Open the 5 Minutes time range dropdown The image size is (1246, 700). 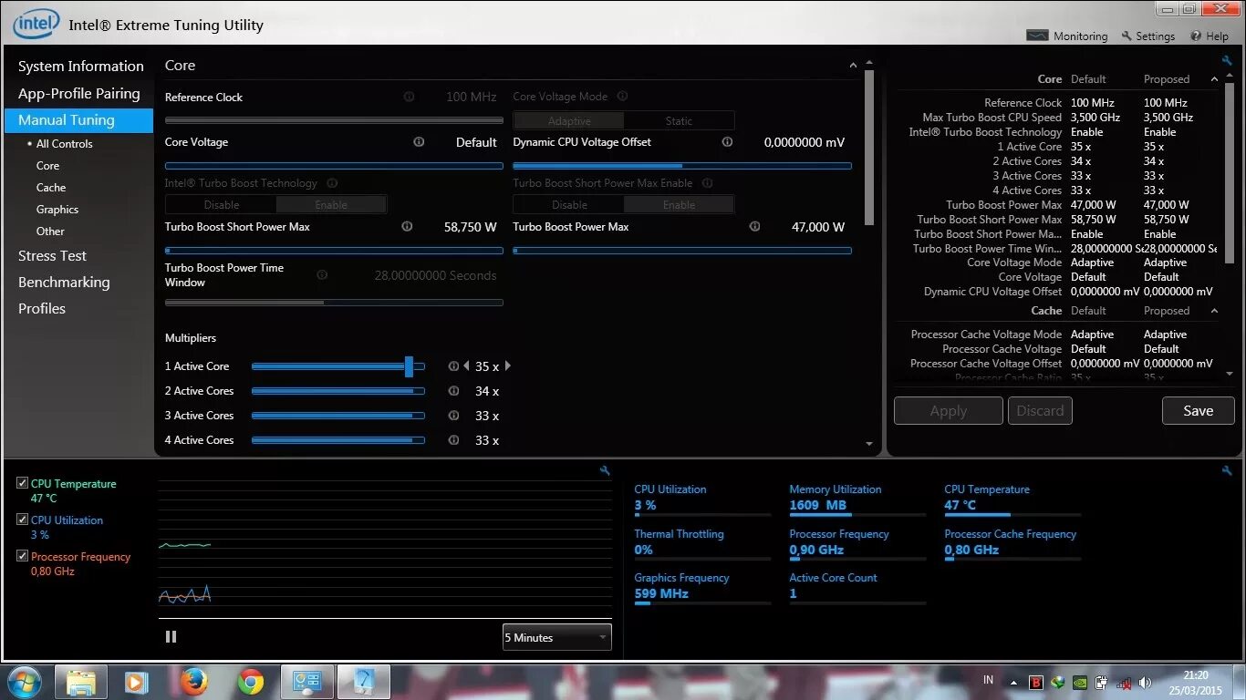coord(557,637)
